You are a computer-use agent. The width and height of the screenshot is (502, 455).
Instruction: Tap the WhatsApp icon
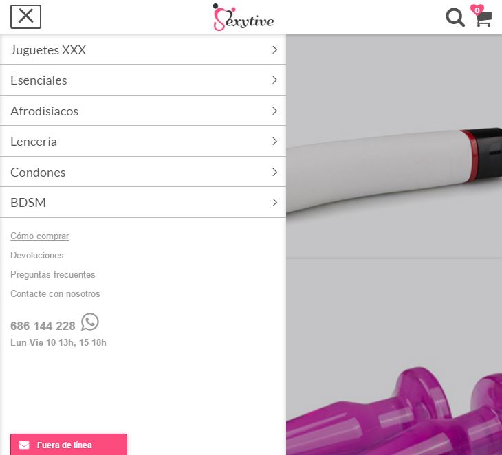(x=90, y=322)
